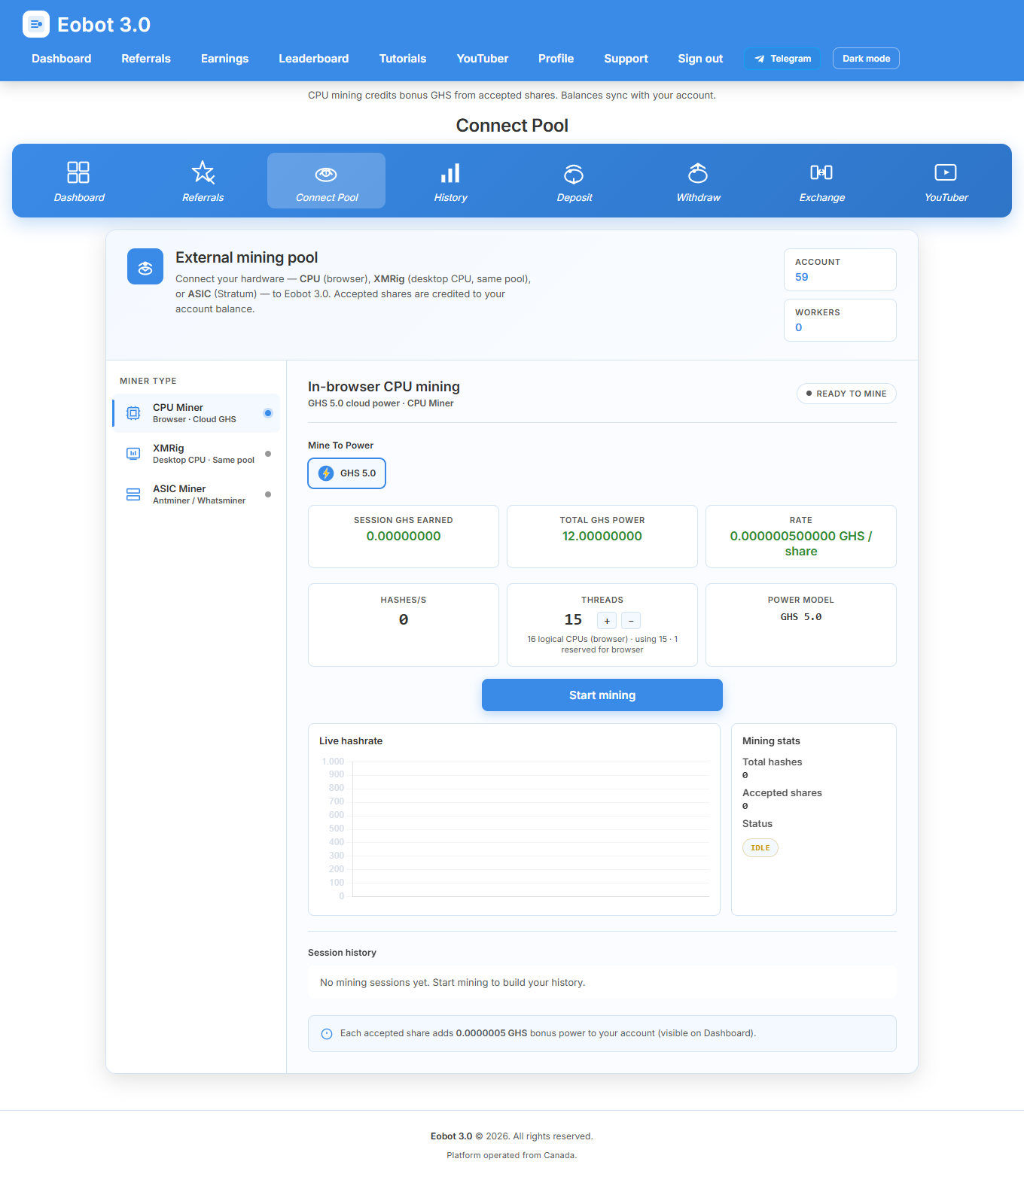
Task: Click the CPU Miner chip icon
Action: tap(133, 413)
